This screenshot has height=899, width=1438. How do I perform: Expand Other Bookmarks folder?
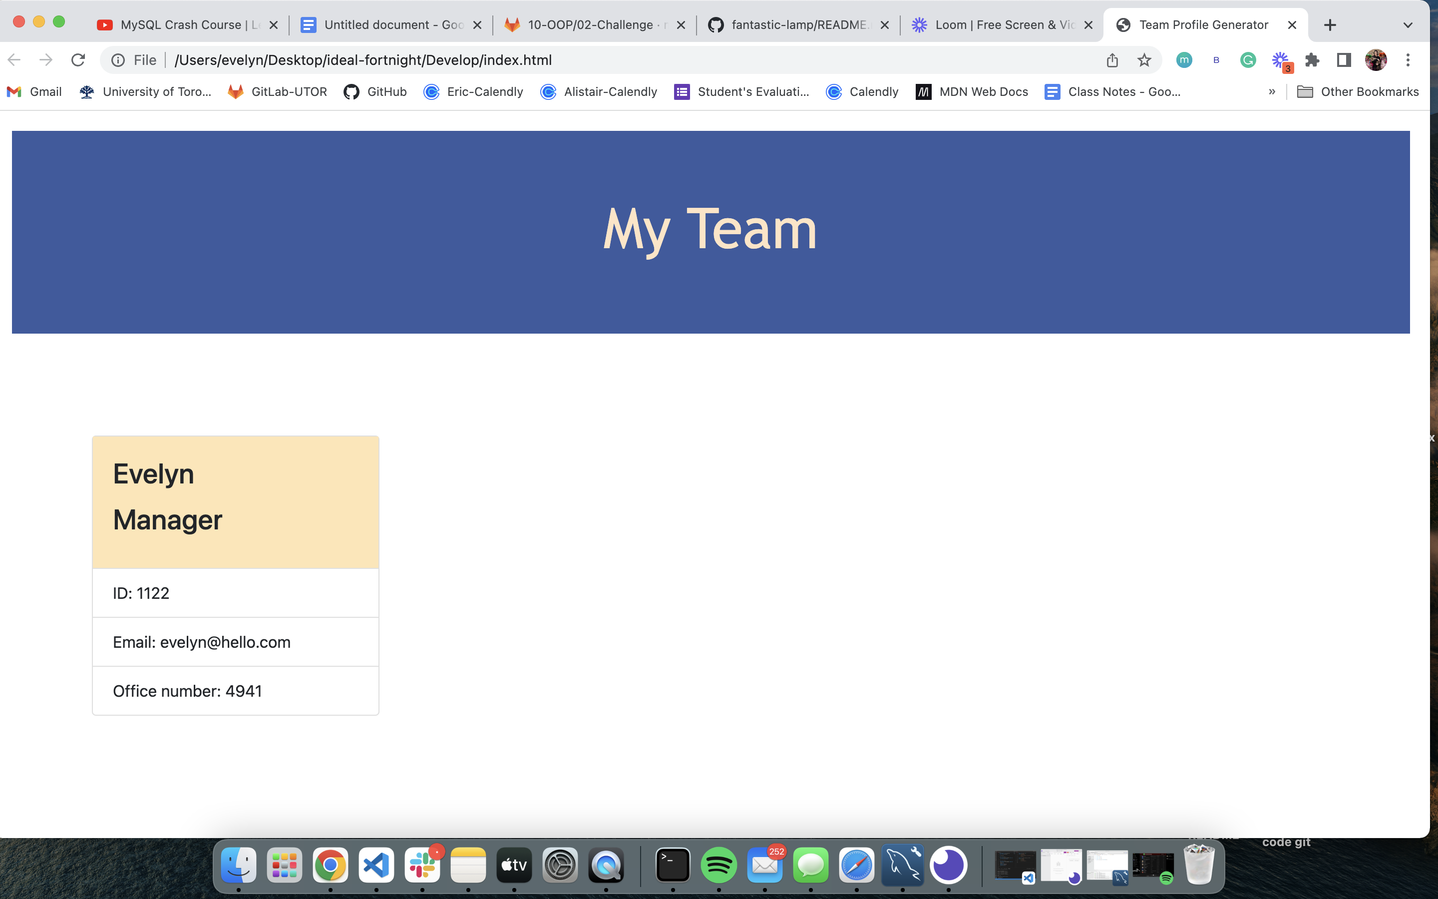tap(1357, 91)
